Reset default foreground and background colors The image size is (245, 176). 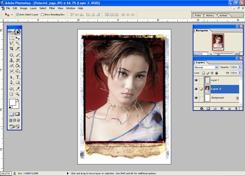[10, 108]
